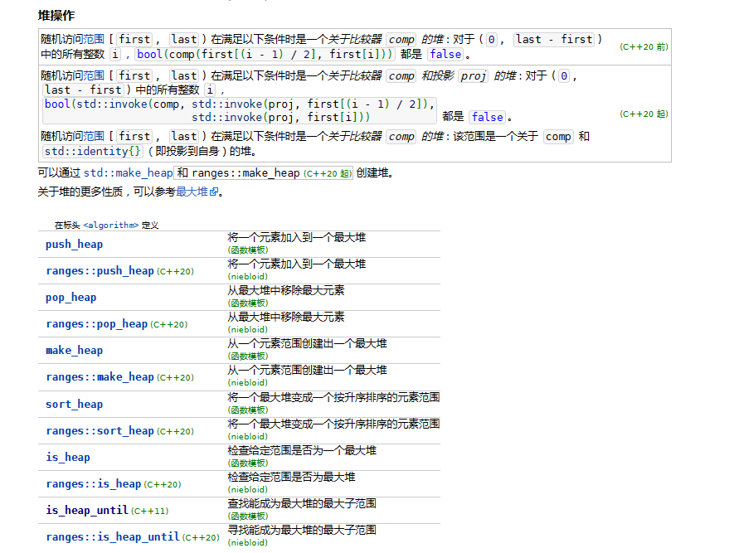Click the (函数模板) label under sort_heap description
Screen dimensions: 739x553
tap(248, 410)
